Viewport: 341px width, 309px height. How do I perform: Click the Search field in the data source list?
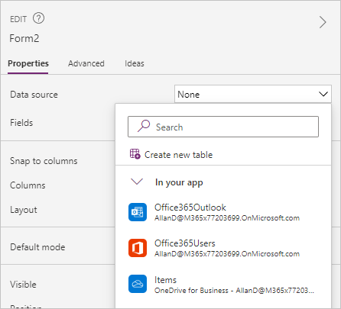(223, 127)
